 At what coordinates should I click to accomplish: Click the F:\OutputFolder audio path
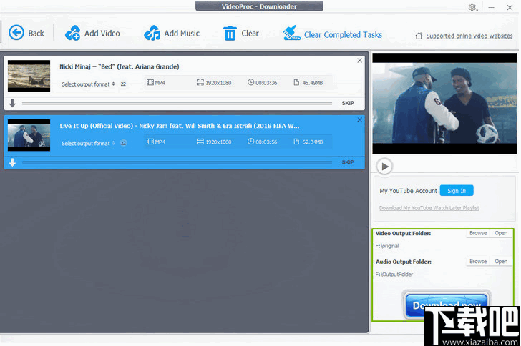point(394,275)
